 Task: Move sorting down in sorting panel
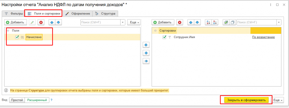[x=197, y=22]
